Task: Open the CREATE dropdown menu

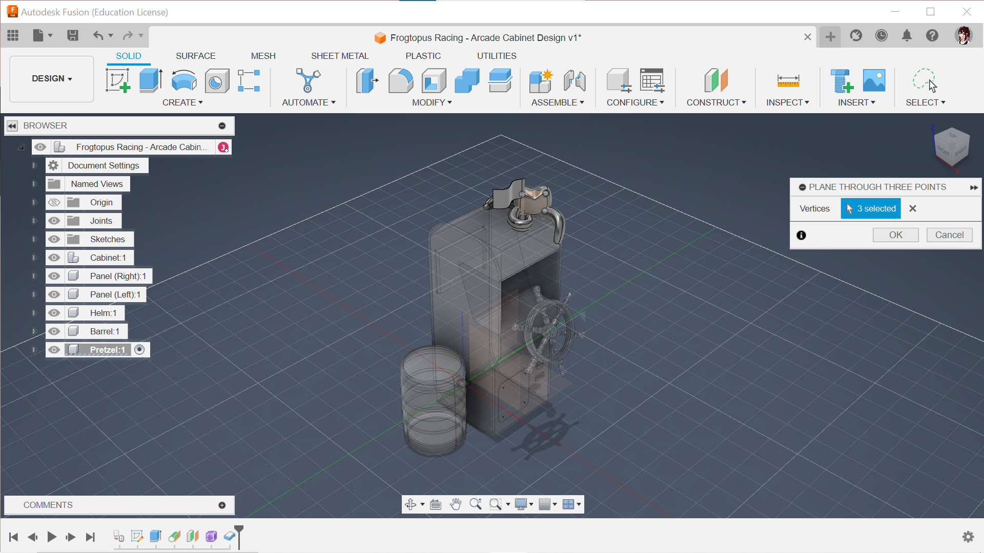Action: click(182, 102)
